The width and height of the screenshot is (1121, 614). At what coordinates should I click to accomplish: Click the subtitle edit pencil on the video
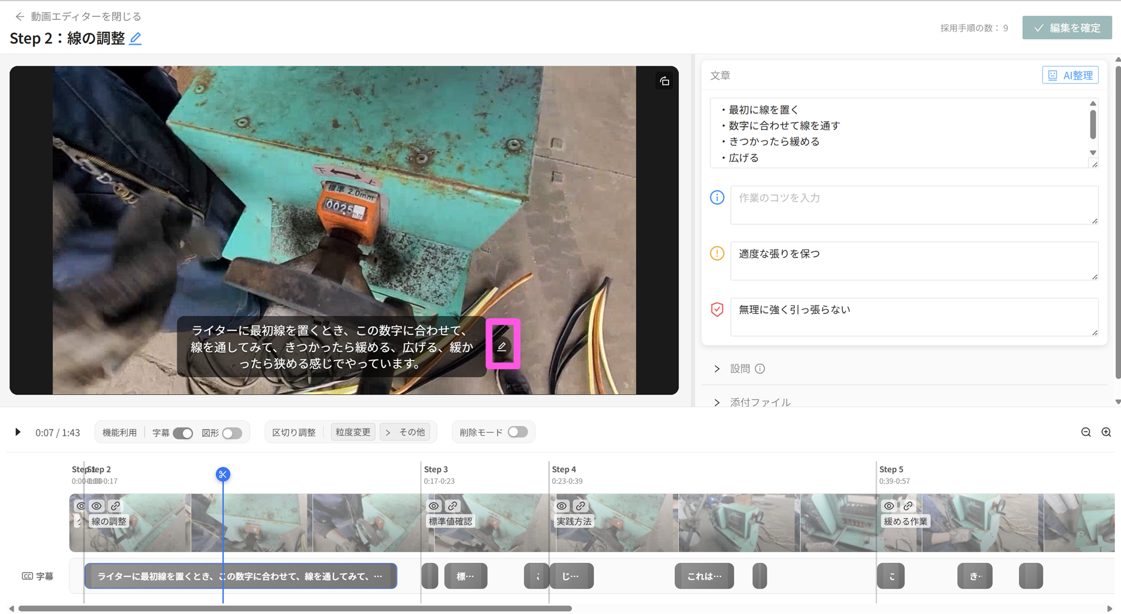(502, 347)
